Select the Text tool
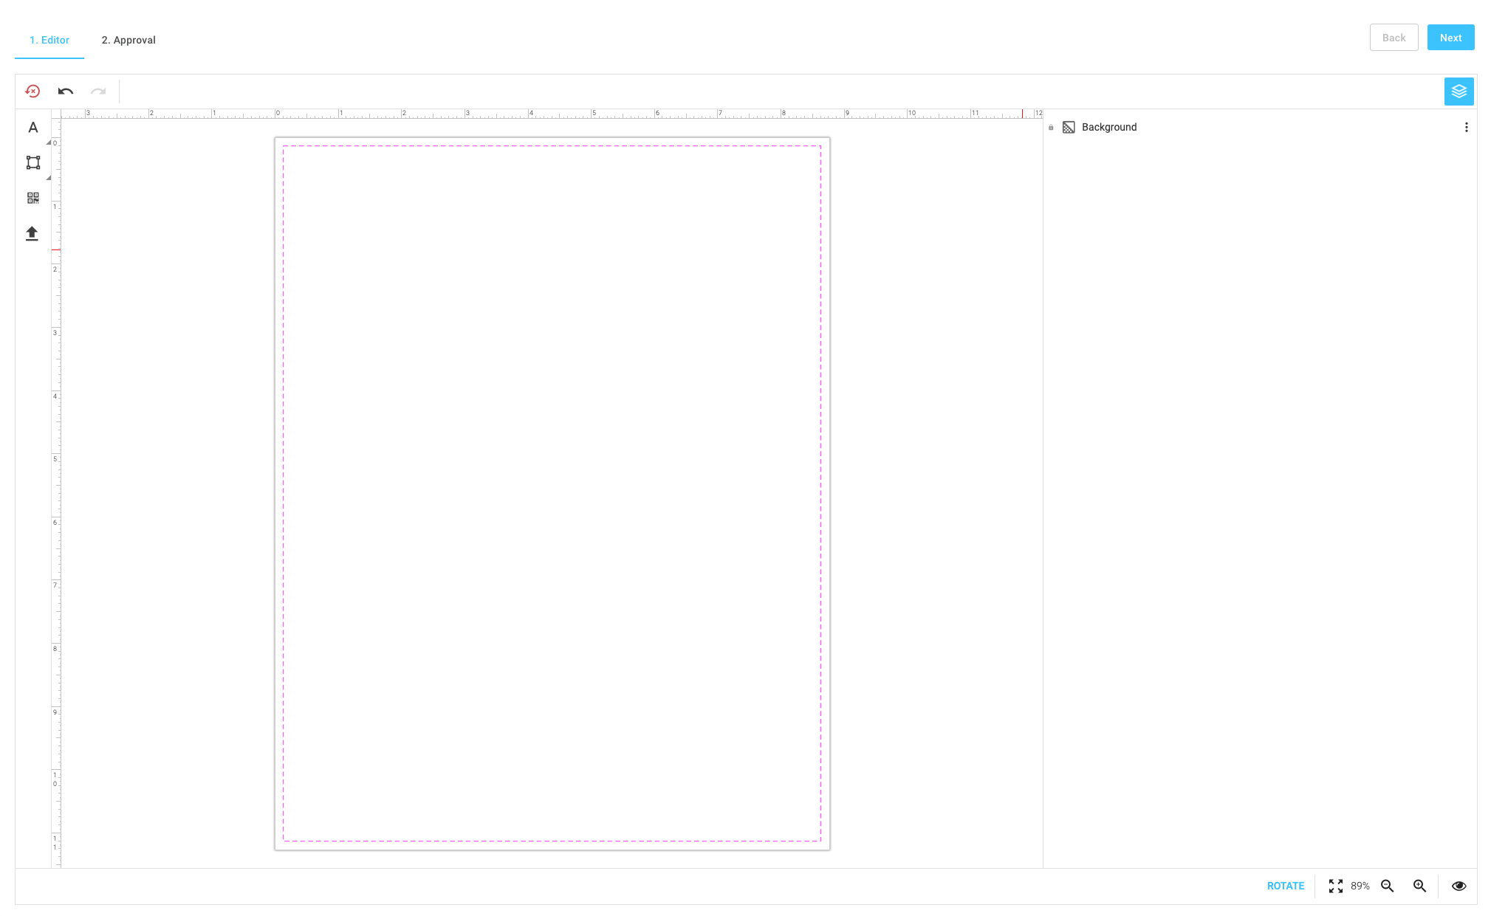 point(32,128)
